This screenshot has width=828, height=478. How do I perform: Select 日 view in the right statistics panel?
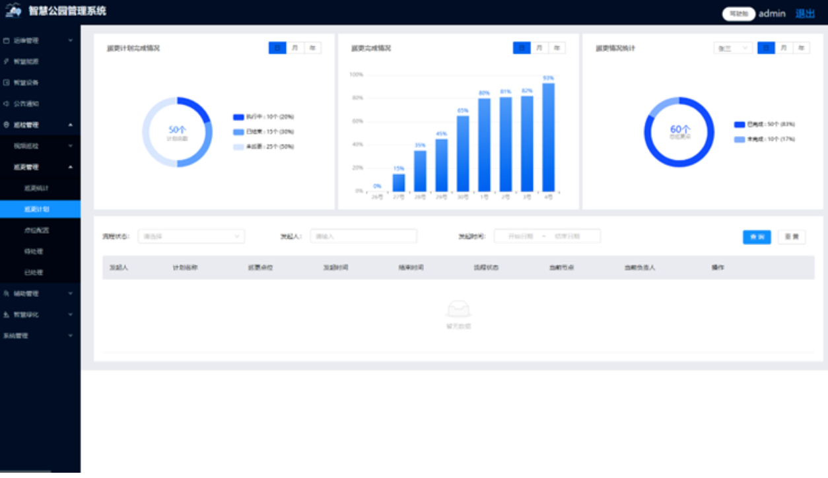(x=766, y=48)
